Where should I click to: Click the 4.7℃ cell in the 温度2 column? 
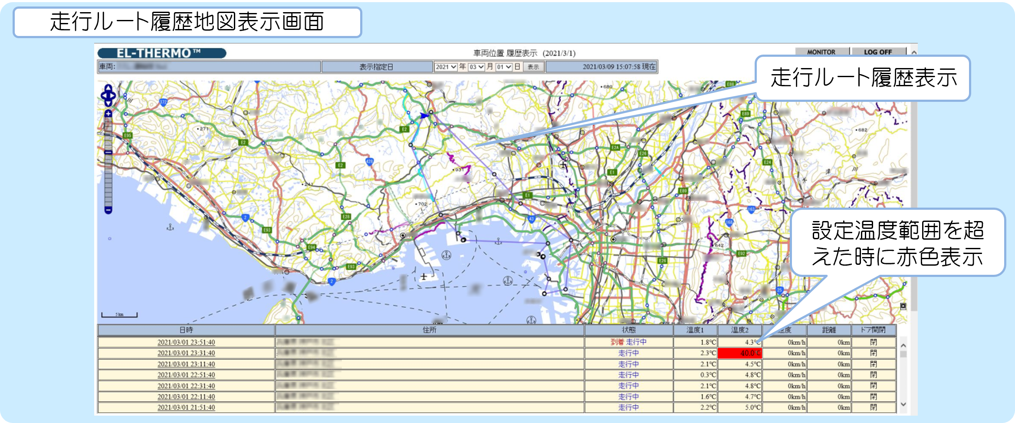pos(740,397)
